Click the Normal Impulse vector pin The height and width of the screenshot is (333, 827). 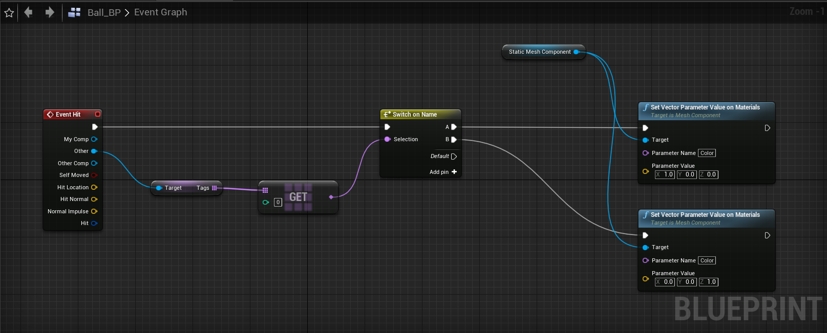94,211
